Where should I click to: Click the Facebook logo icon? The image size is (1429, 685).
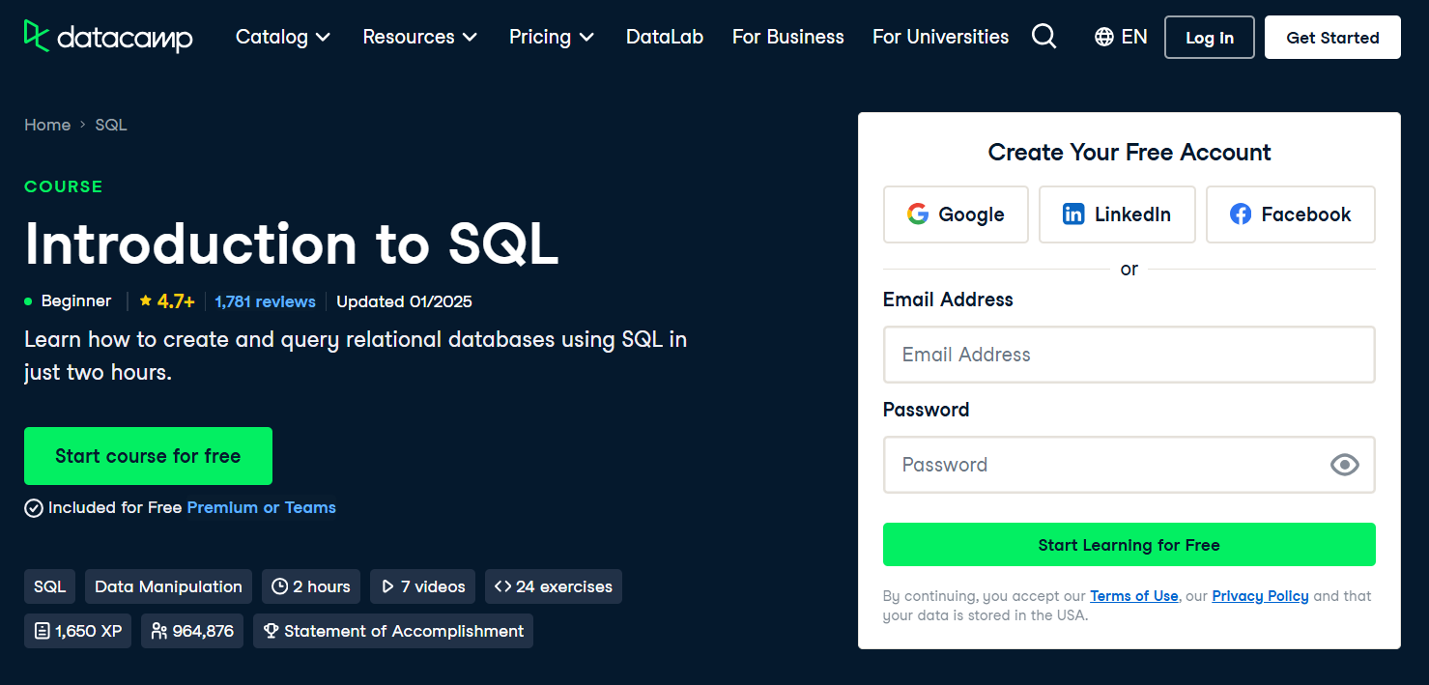click(x=1241, y=214)
